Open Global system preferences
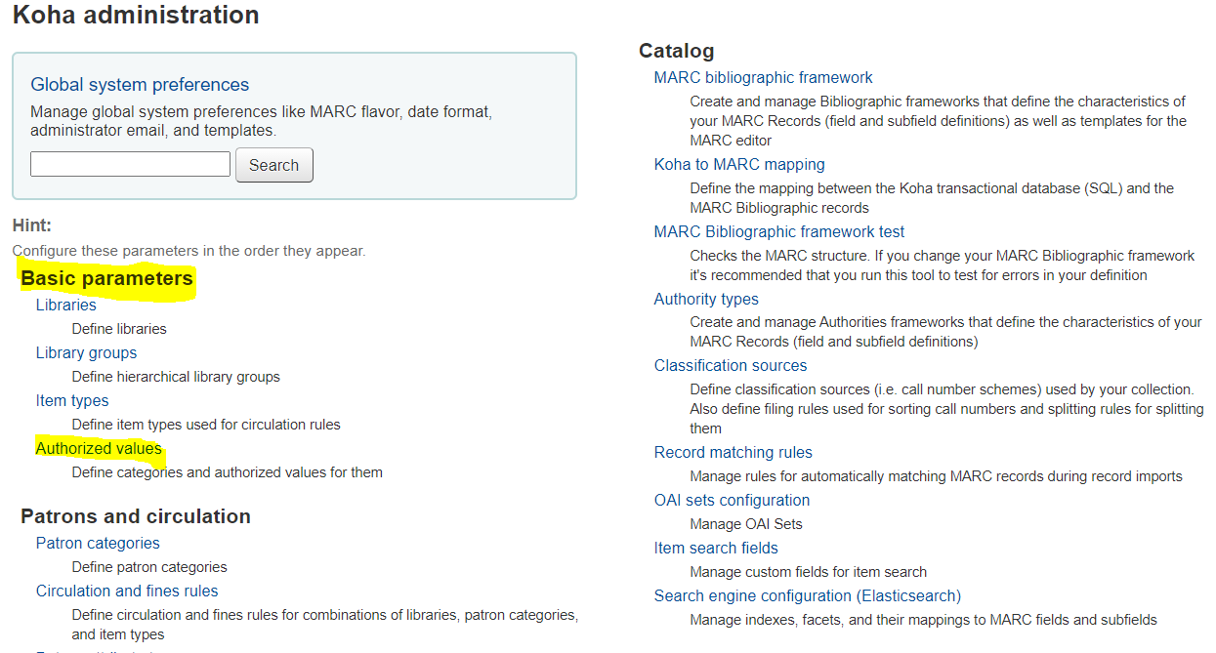 click(x=140, y=85)
